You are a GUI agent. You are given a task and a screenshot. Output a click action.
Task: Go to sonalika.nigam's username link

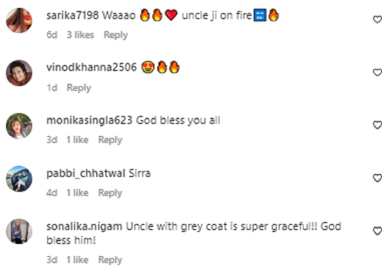[84, 226]
